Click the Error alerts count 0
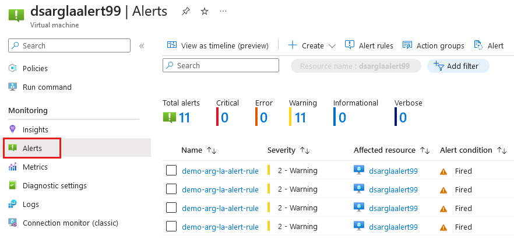514x239 pixels. [x=263, y=118]
